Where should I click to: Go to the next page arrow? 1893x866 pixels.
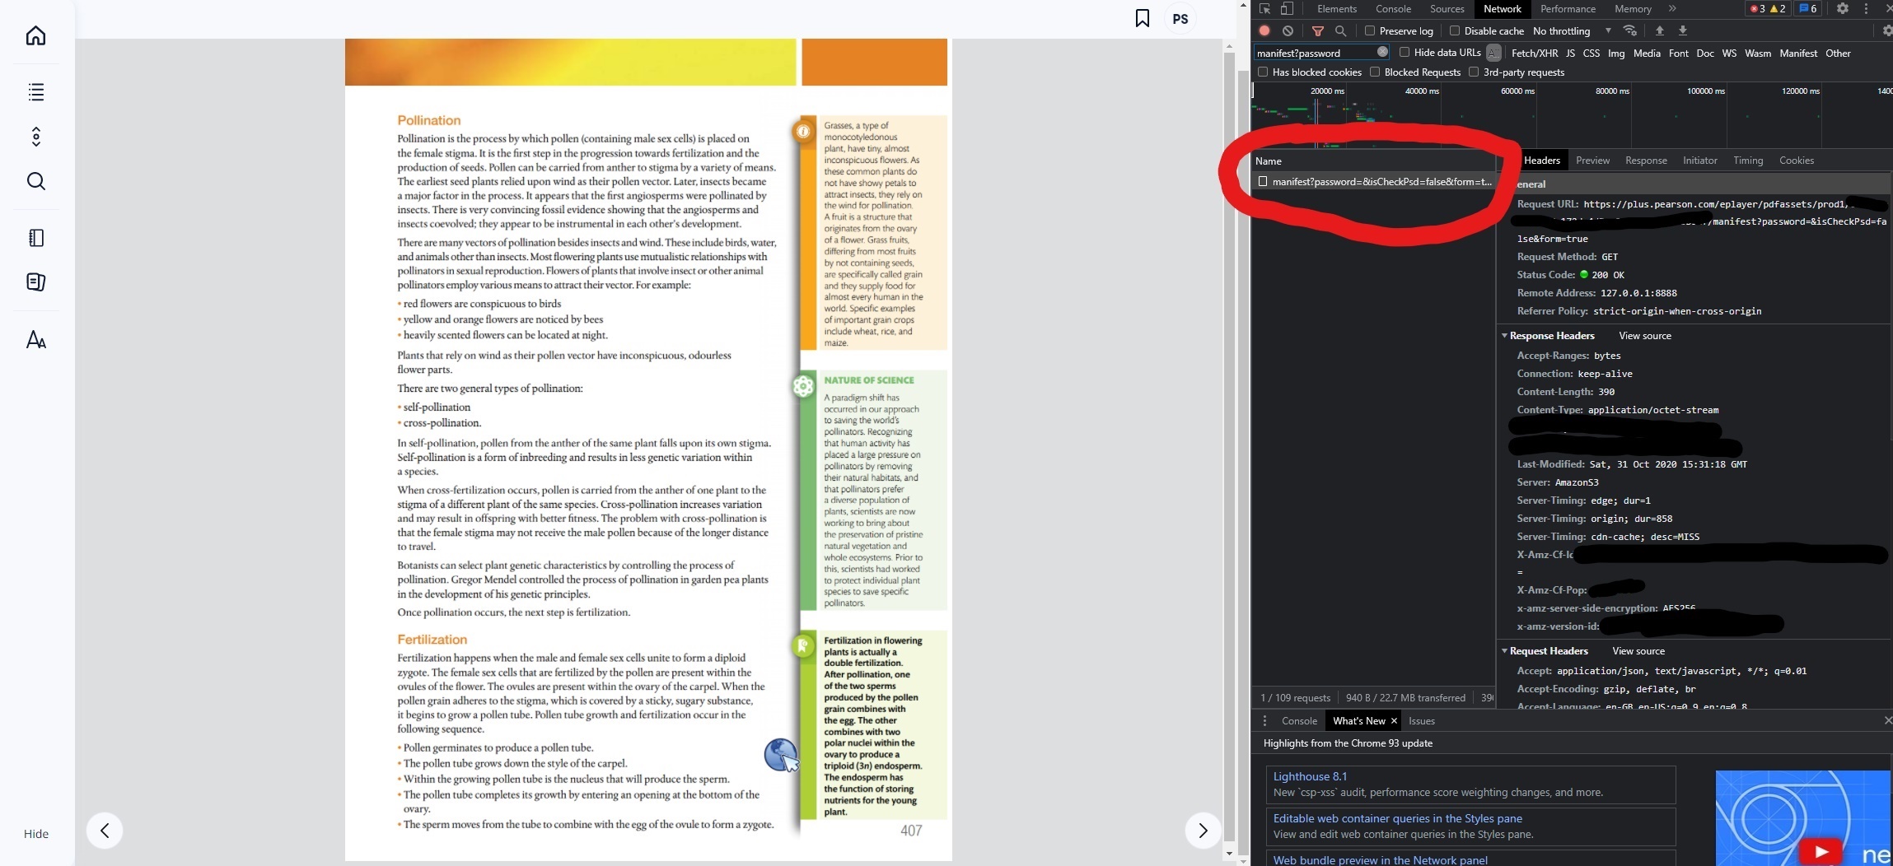[1203, 831]
